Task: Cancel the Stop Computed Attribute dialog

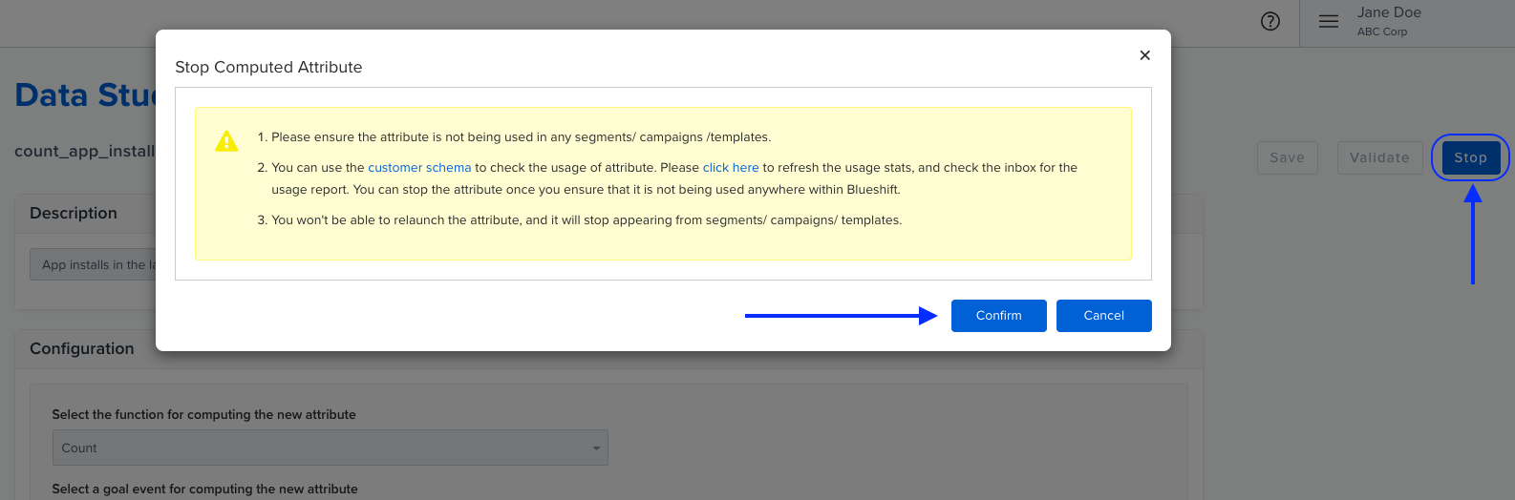Action: coord(1103,316)
